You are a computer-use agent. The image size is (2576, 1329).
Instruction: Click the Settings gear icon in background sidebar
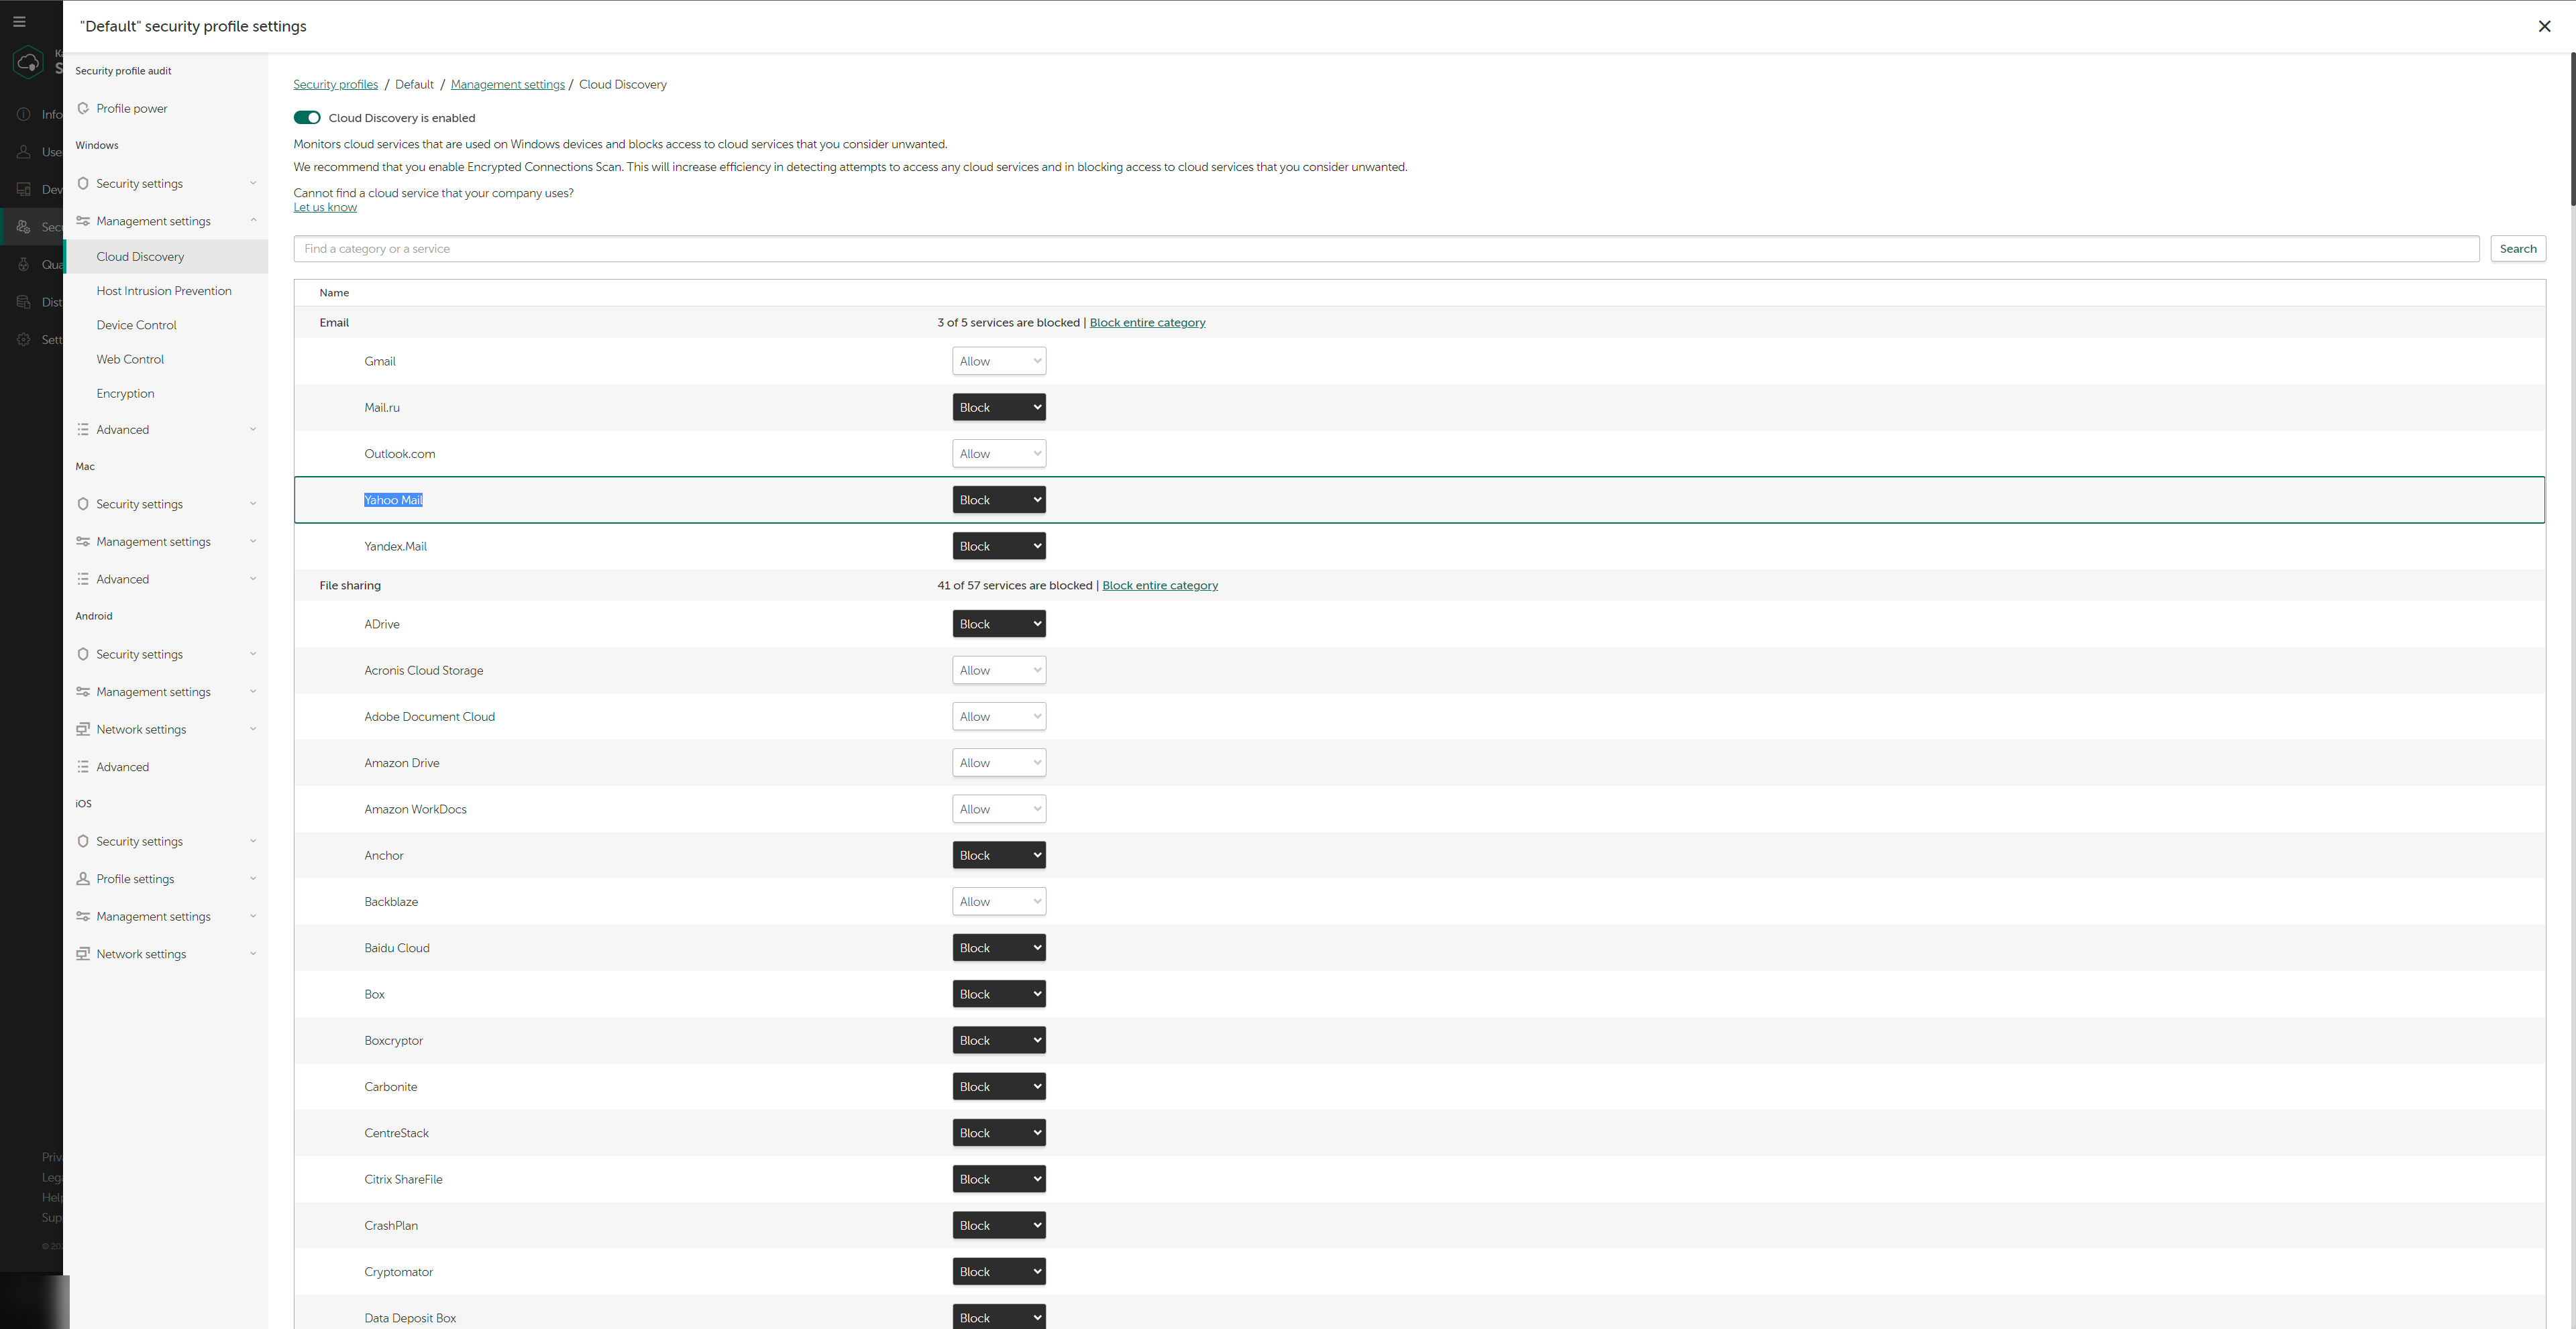click(x=23, y=340)
